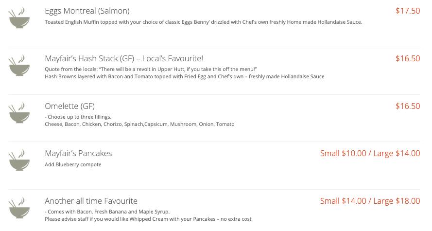Click the Toasted English Muffin description text
This screenshot has width=432, height=231.
[203, 22]
